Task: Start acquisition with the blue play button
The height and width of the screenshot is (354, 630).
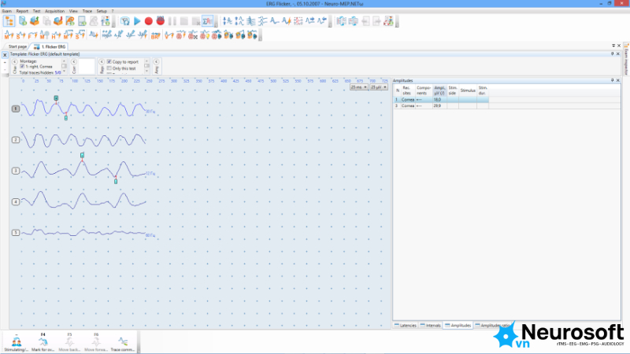Action: (x=137, y=21)
